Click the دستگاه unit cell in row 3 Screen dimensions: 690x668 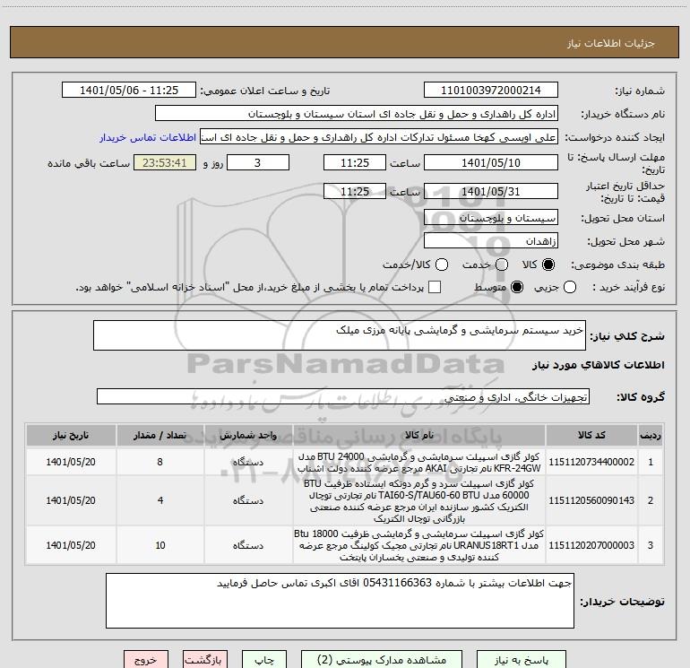tap(248, 545)
